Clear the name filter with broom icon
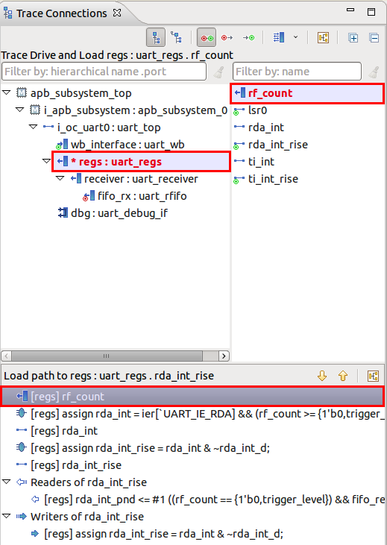 click(374, 72)
